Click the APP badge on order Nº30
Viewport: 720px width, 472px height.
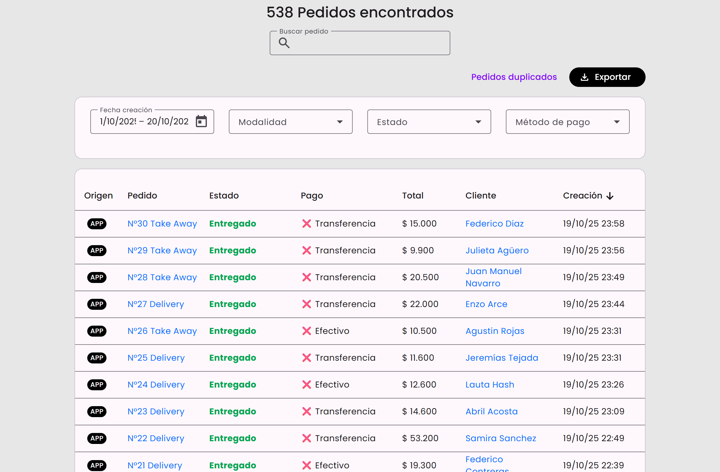(x=97, y=223)
